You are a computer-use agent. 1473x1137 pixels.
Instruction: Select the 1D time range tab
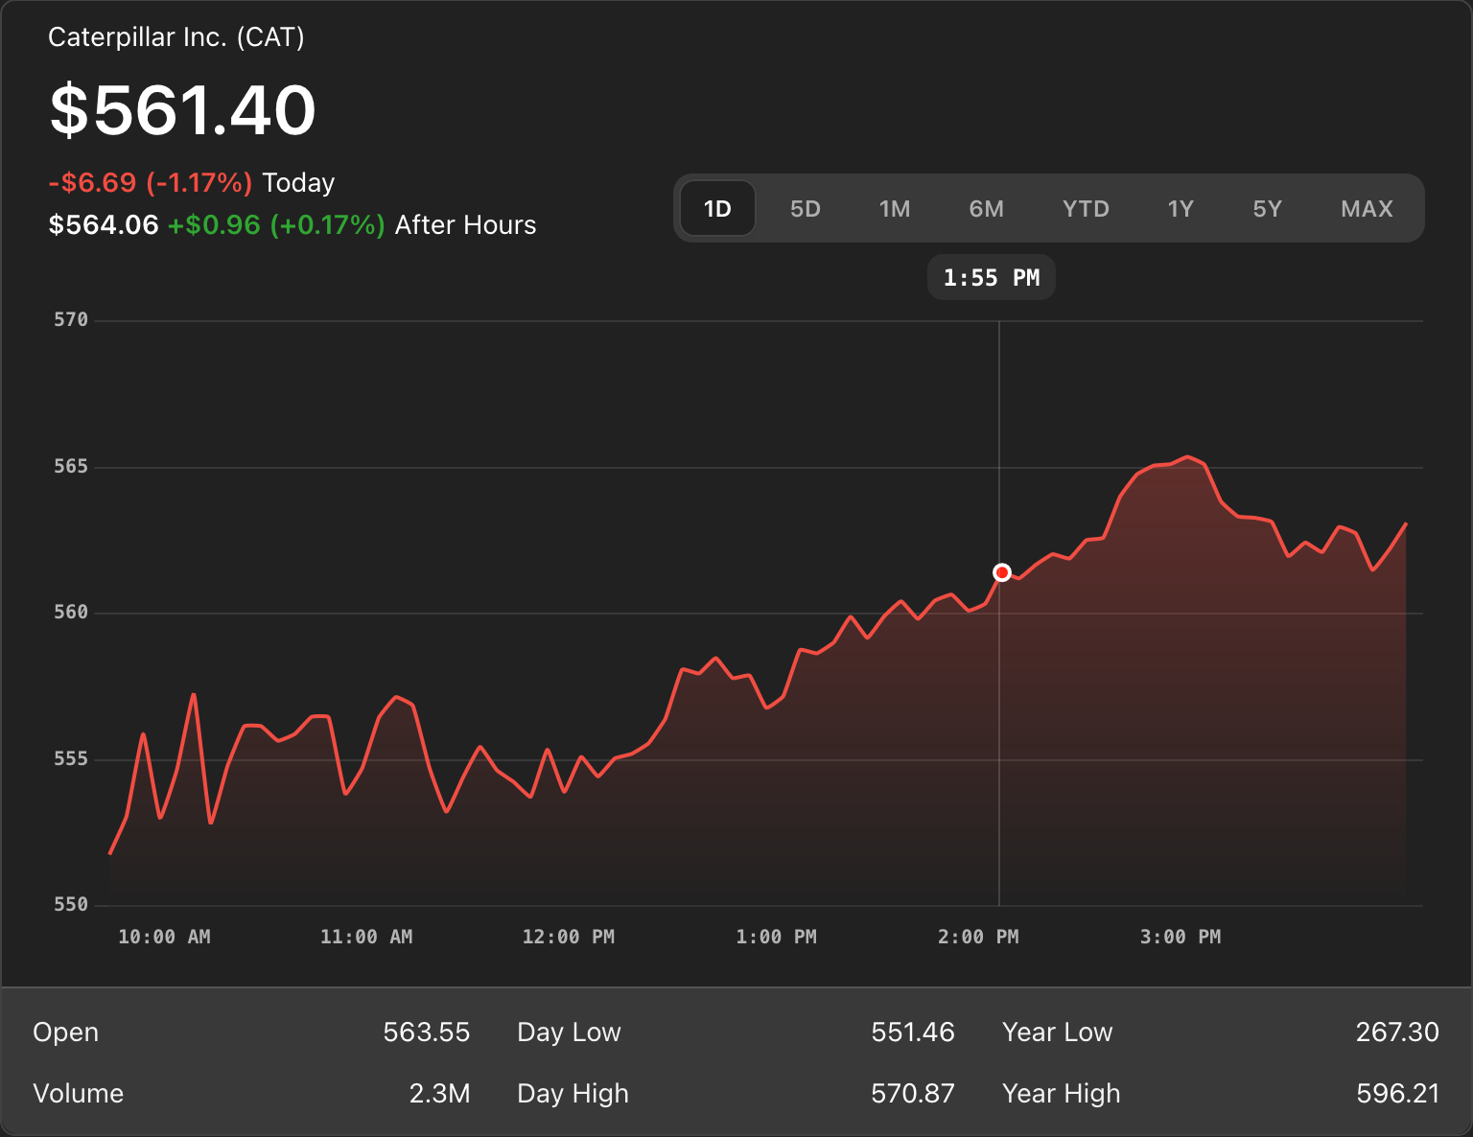717,209
